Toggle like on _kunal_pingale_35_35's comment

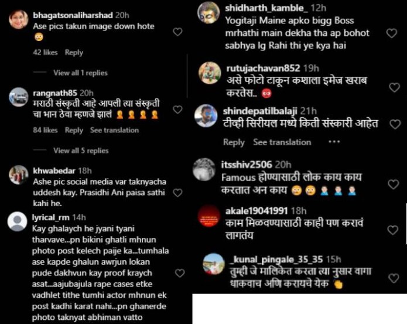click(394, 278)
